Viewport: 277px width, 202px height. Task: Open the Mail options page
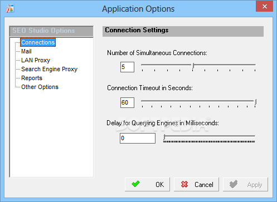coord(26,51)
